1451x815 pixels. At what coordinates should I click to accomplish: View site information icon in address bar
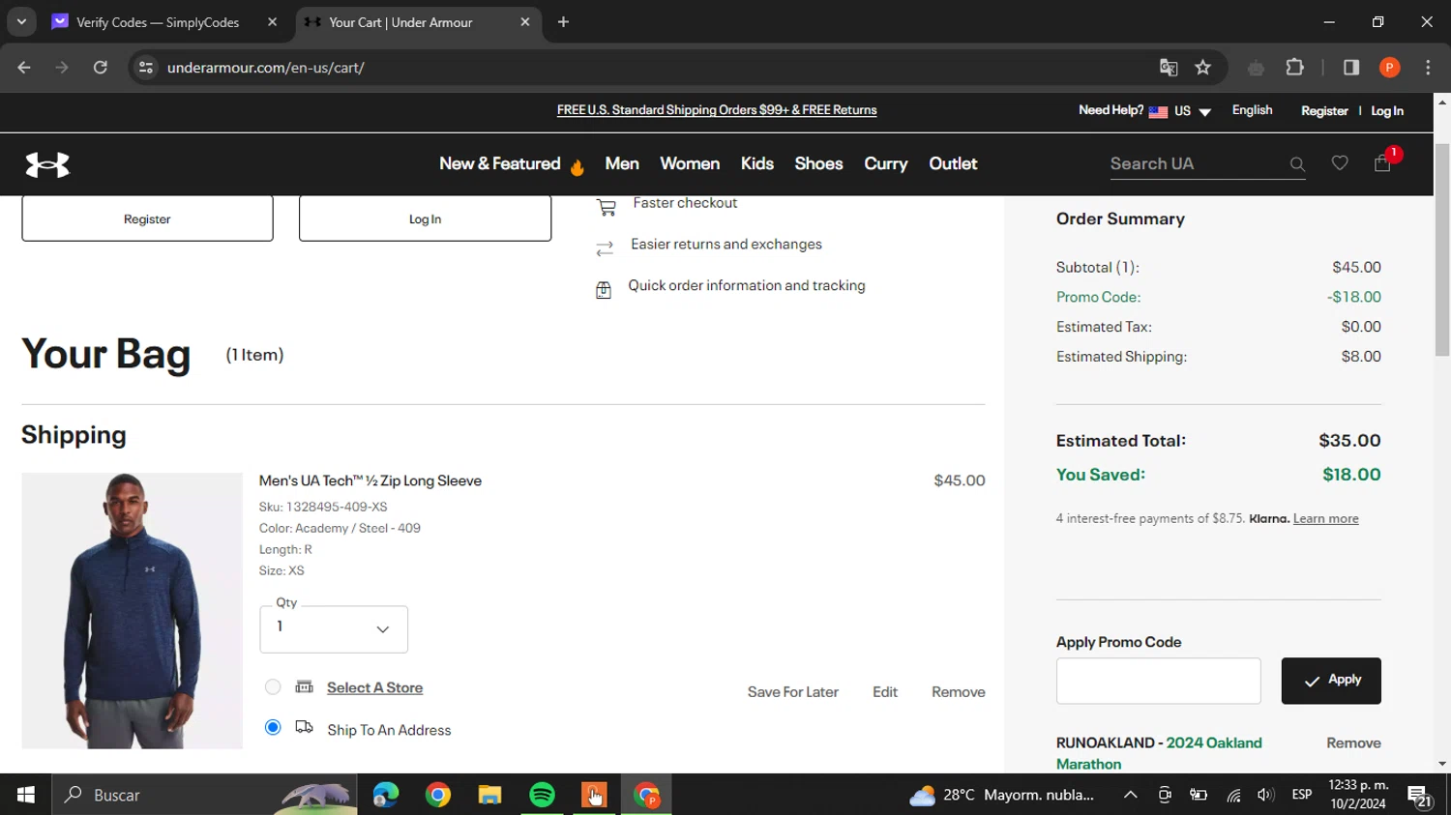146,68
